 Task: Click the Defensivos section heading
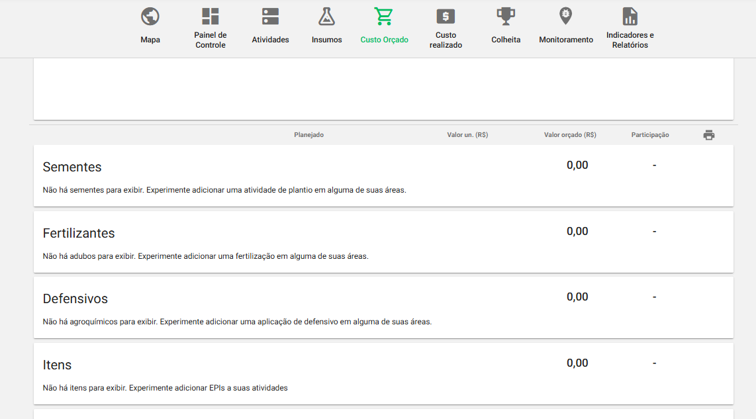75,299
